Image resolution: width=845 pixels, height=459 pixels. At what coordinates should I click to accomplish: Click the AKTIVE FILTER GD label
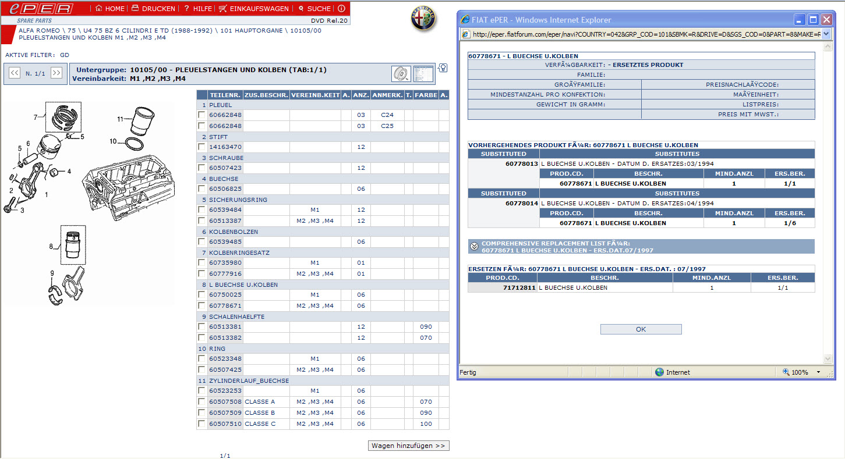(37, 55)
